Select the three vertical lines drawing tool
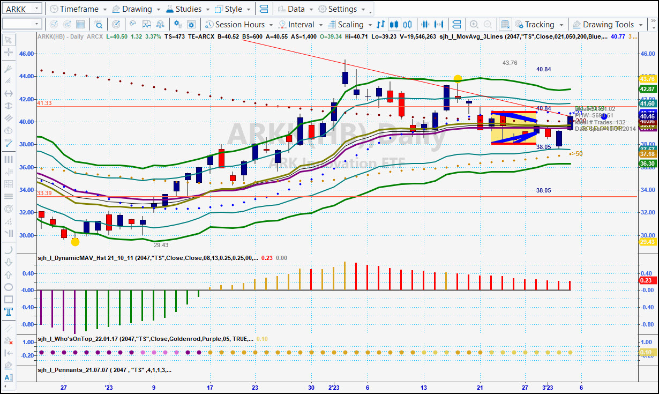This screenshot has width=659, height=394. [9, 159]
